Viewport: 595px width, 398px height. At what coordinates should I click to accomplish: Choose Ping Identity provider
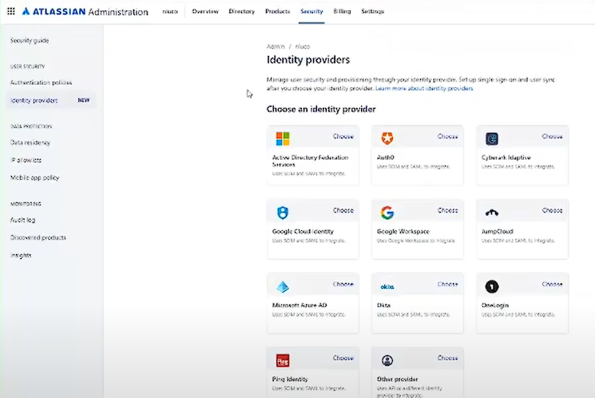(343, 358)
